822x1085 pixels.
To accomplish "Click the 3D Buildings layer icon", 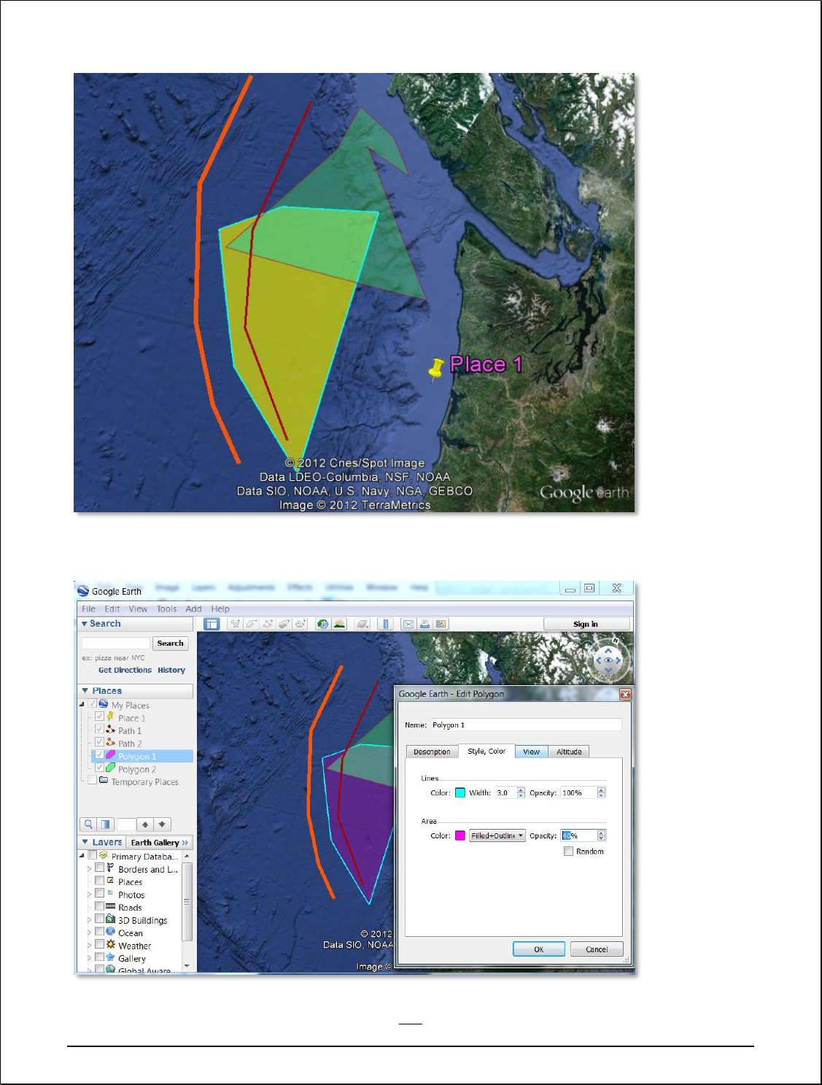I will [111, 919].
